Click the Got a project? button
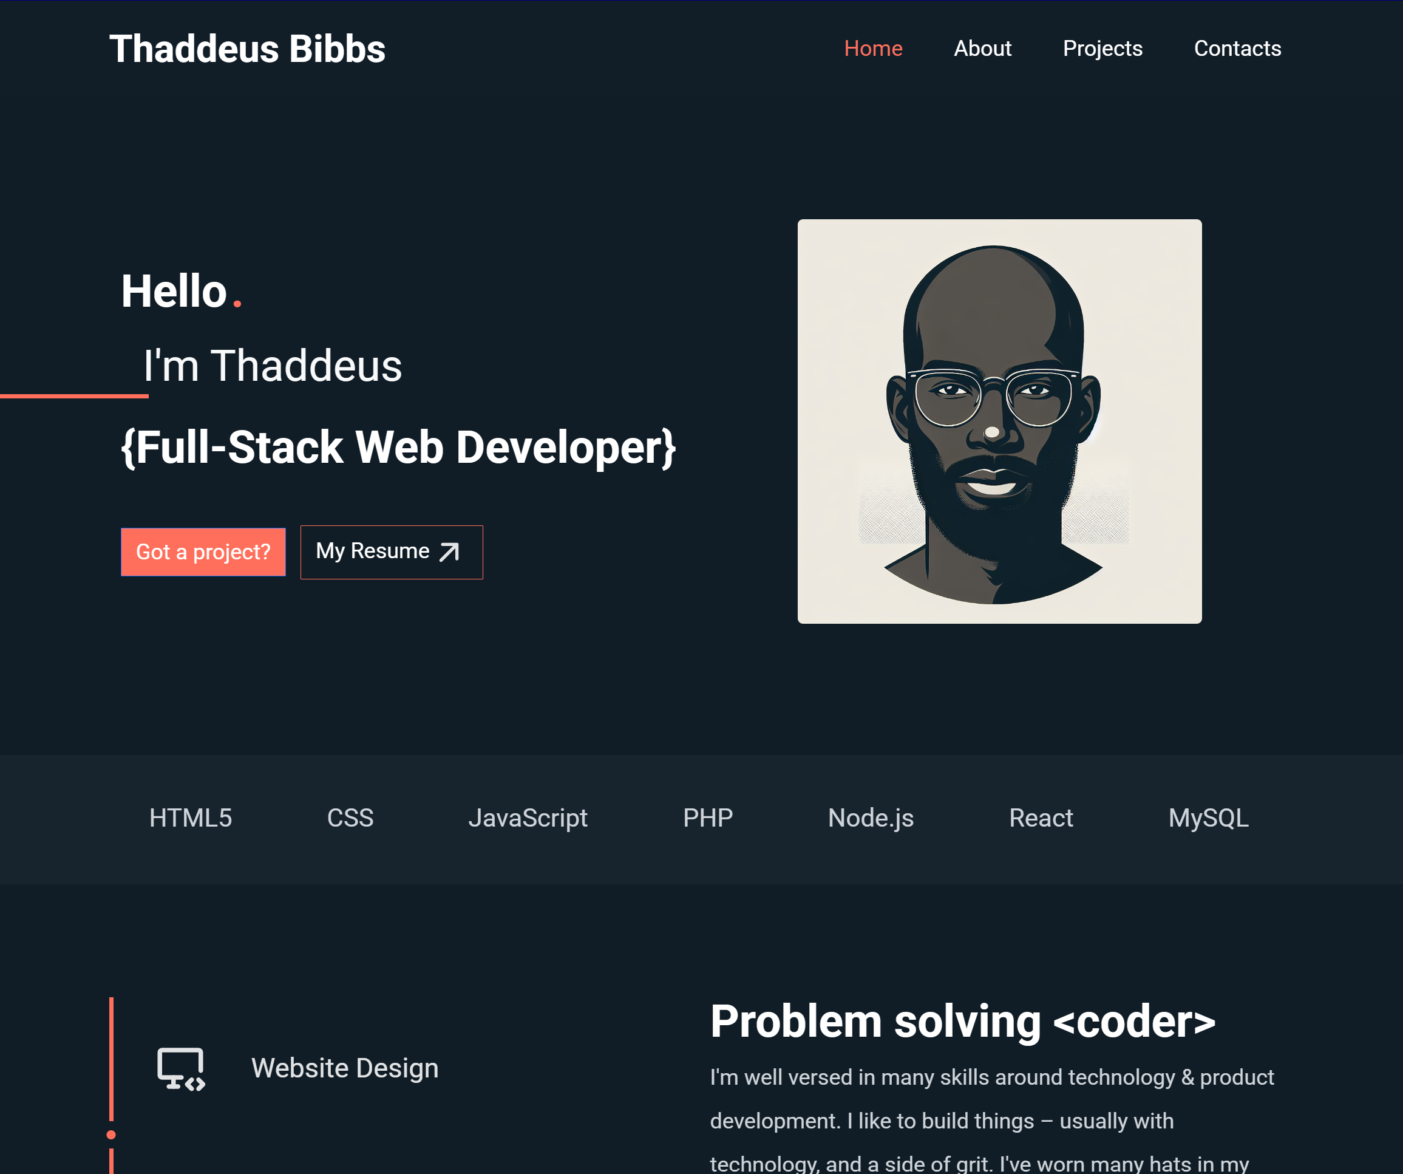Viewport: 1403px width, 1174px height. click(x=202, y=552)
